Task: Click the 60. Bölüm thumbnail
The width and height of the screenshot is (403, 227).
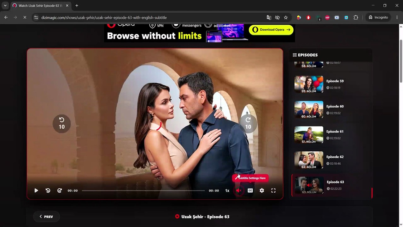Action: (309, 109)
